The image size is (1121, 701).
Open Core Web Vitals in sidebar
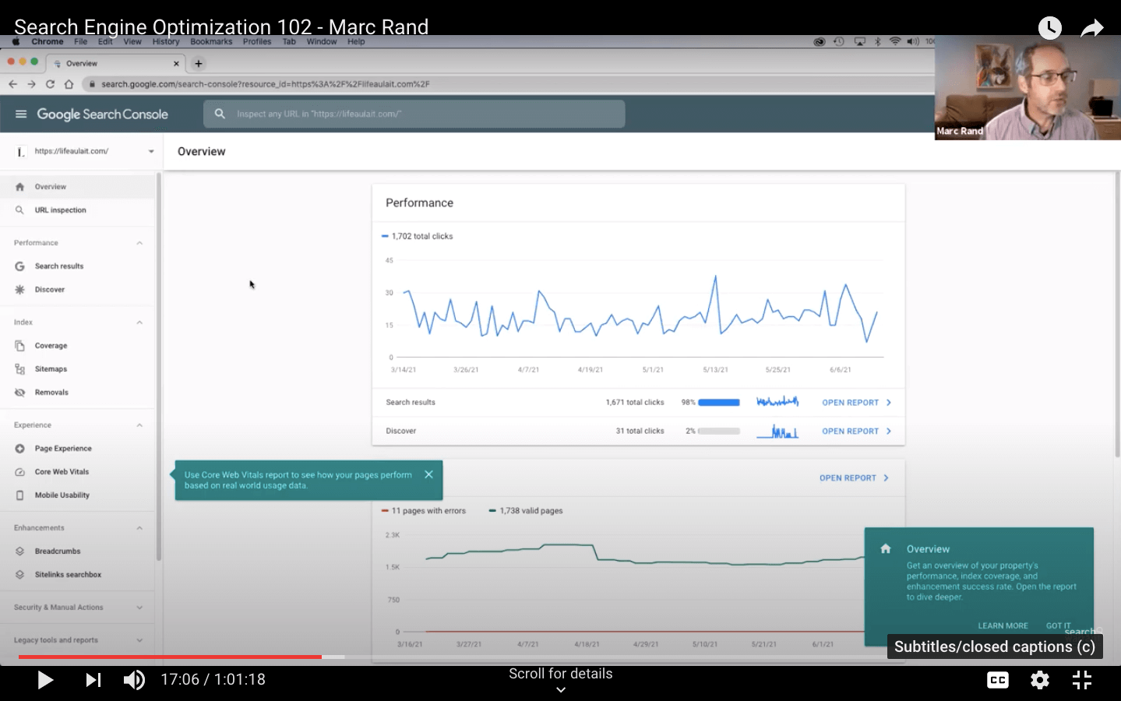pos(62,472)
